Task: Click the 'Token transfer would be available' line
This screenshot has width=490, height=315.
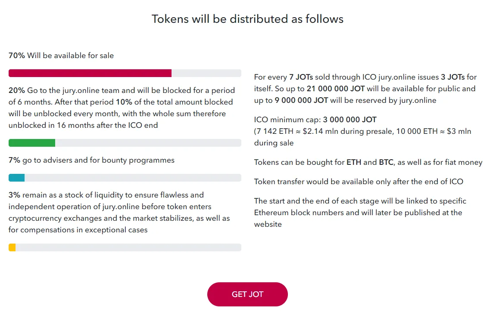Action: point(359,182)
